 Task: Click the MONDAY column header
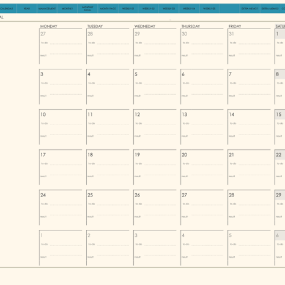(x=49, y=26)
